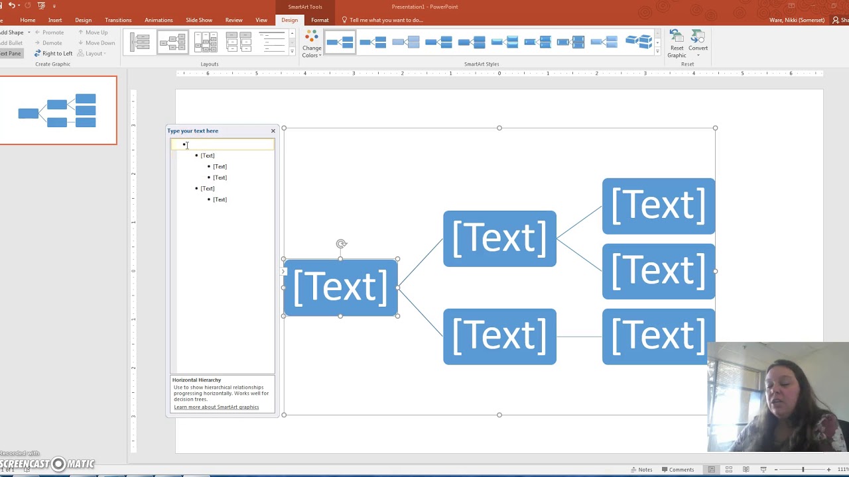Toggle the Text Pane button

pos(11,54)
